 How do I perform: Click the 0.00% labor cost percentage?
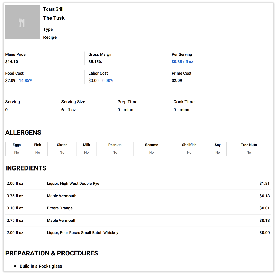pos(107,80)
